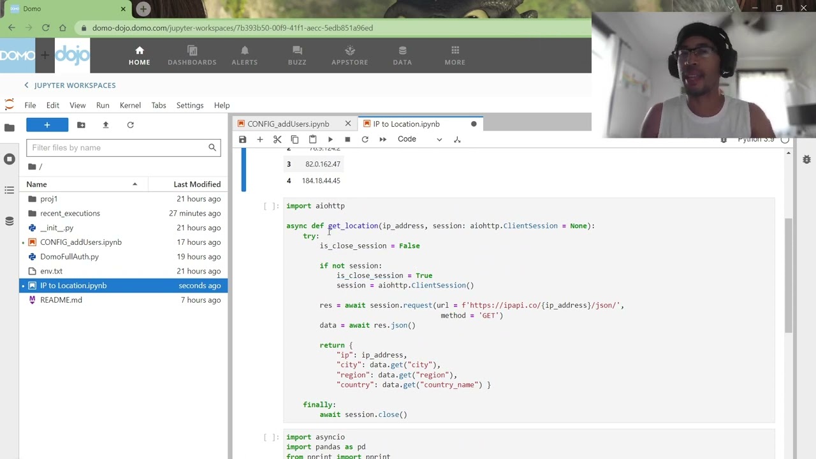Image resolution: width=816 pixels, height=459 pixels.
Task: Restart kernel and run all cells
Action: (382, 139)
